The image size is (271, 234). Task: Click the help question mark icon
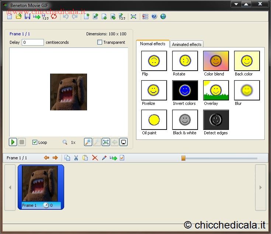pyautogui.click(x=154, y=17)
